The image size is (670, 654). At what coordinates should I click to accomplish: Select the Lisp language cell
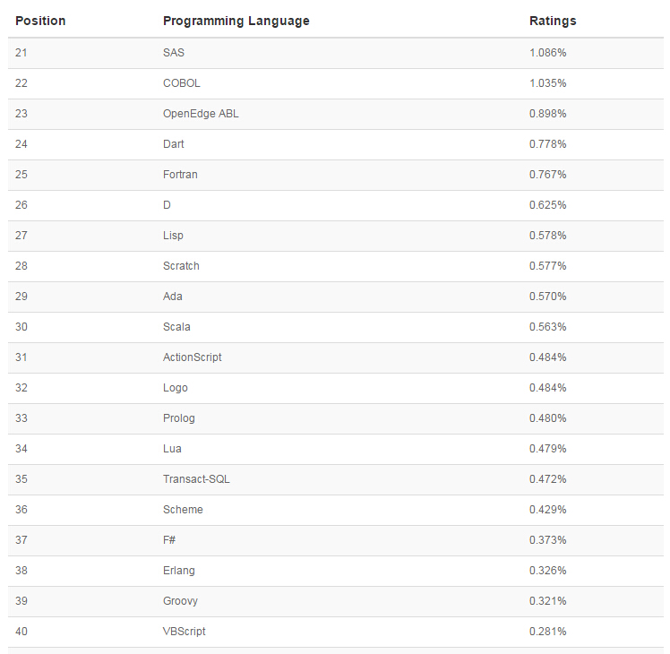coord(173,236)
